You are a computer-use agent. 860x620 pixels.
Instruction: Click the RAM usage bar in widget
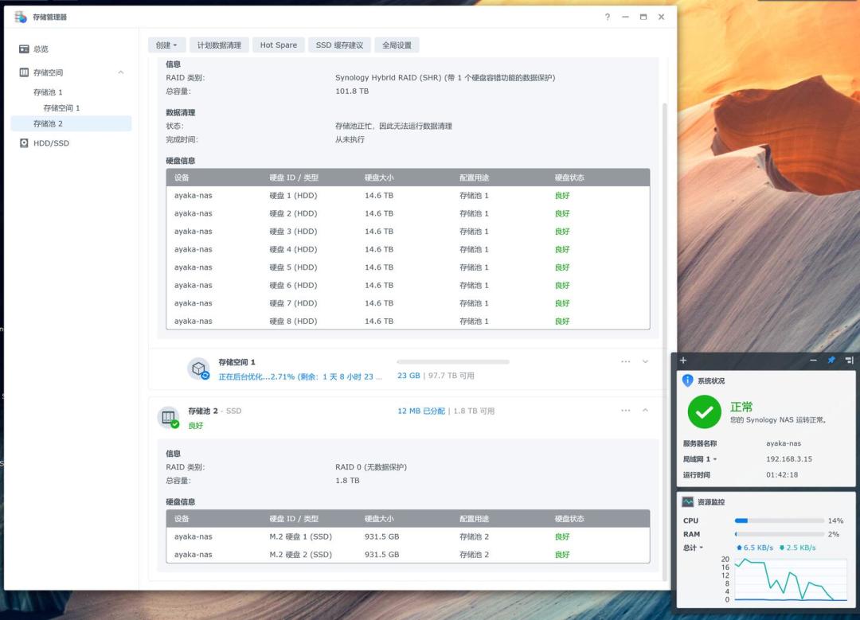780,534
